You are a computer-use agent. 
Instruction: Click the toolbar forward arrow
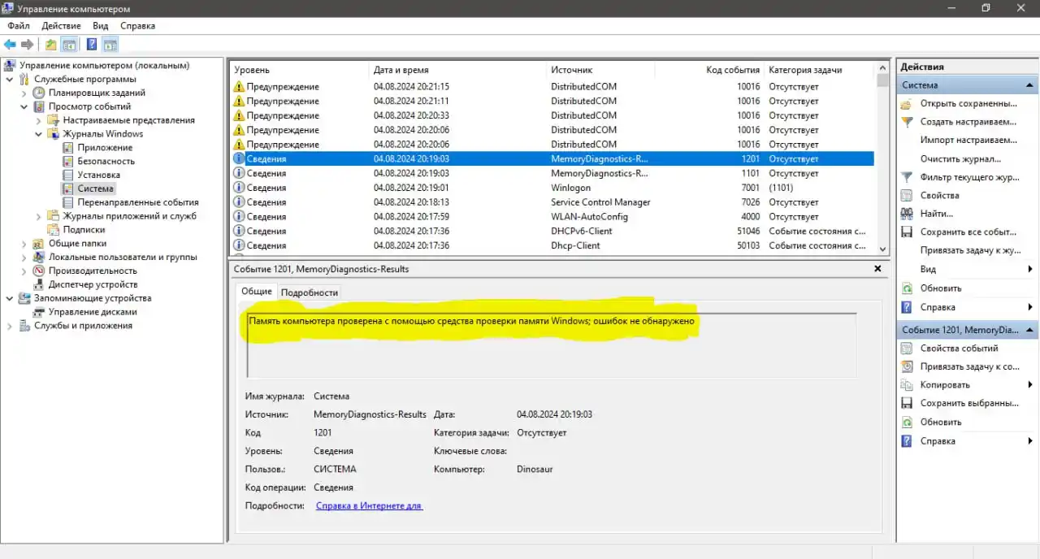click(x=27, y=44)
